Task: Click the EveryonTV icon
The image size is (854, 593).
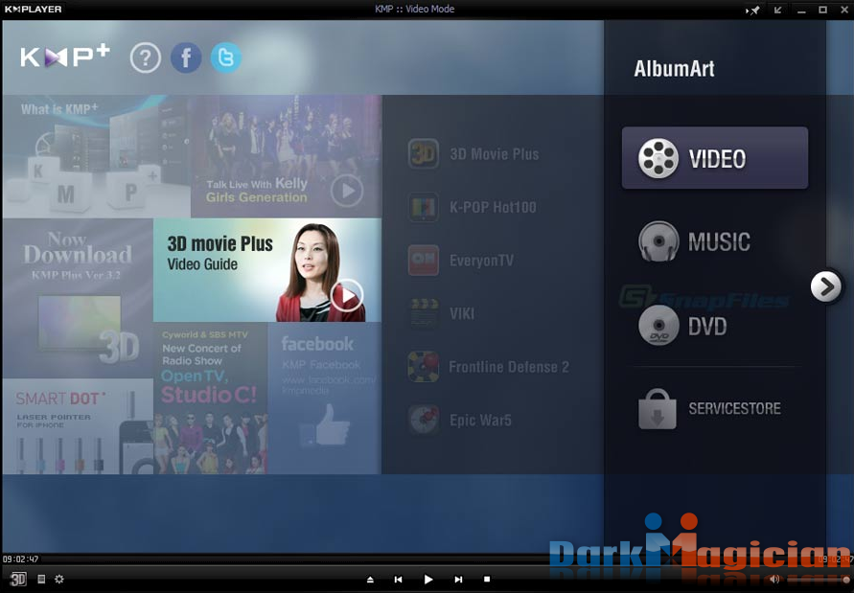Action: tap(424, 261)
